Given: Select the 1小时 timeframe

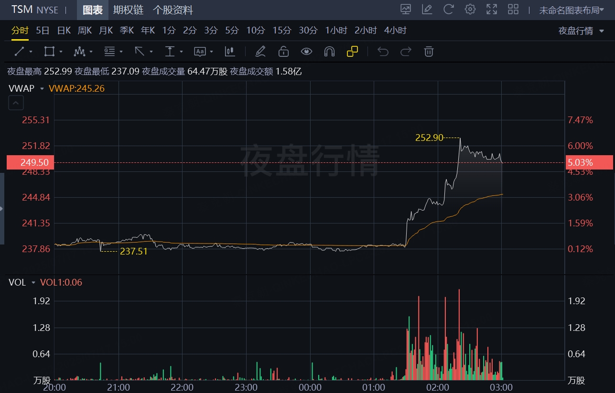Looking at the screenshot, I should tap(336, 30).
